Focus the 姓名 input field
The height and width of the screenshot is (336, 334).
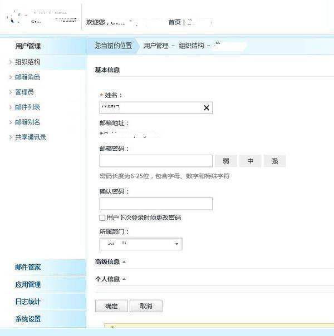click(x=156, y=108)
